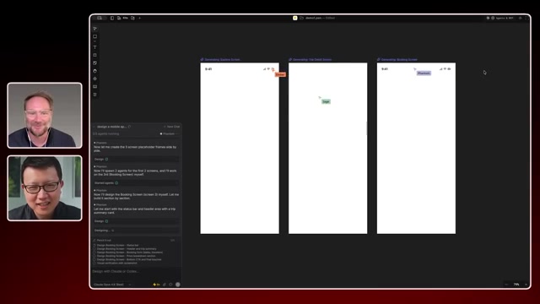This screenshot has width=540, height=304.
Task: Check 'Bottom CTA and final touches' task
Action: pos(94,259)
